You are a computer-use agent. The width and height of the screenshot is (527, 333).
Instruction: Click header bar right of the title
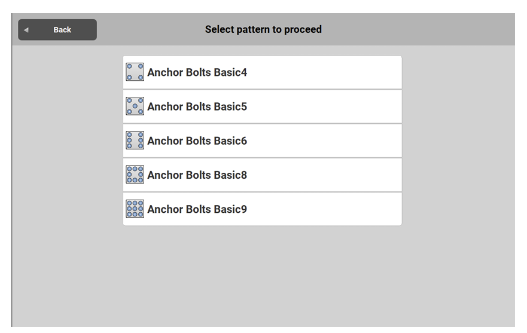(431, 29)
